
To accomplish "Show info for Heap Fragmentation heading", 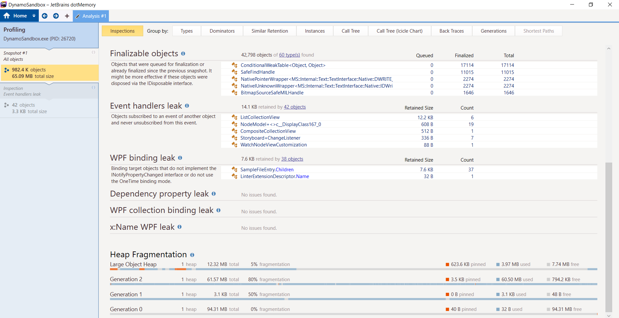I will click(192, 255).
